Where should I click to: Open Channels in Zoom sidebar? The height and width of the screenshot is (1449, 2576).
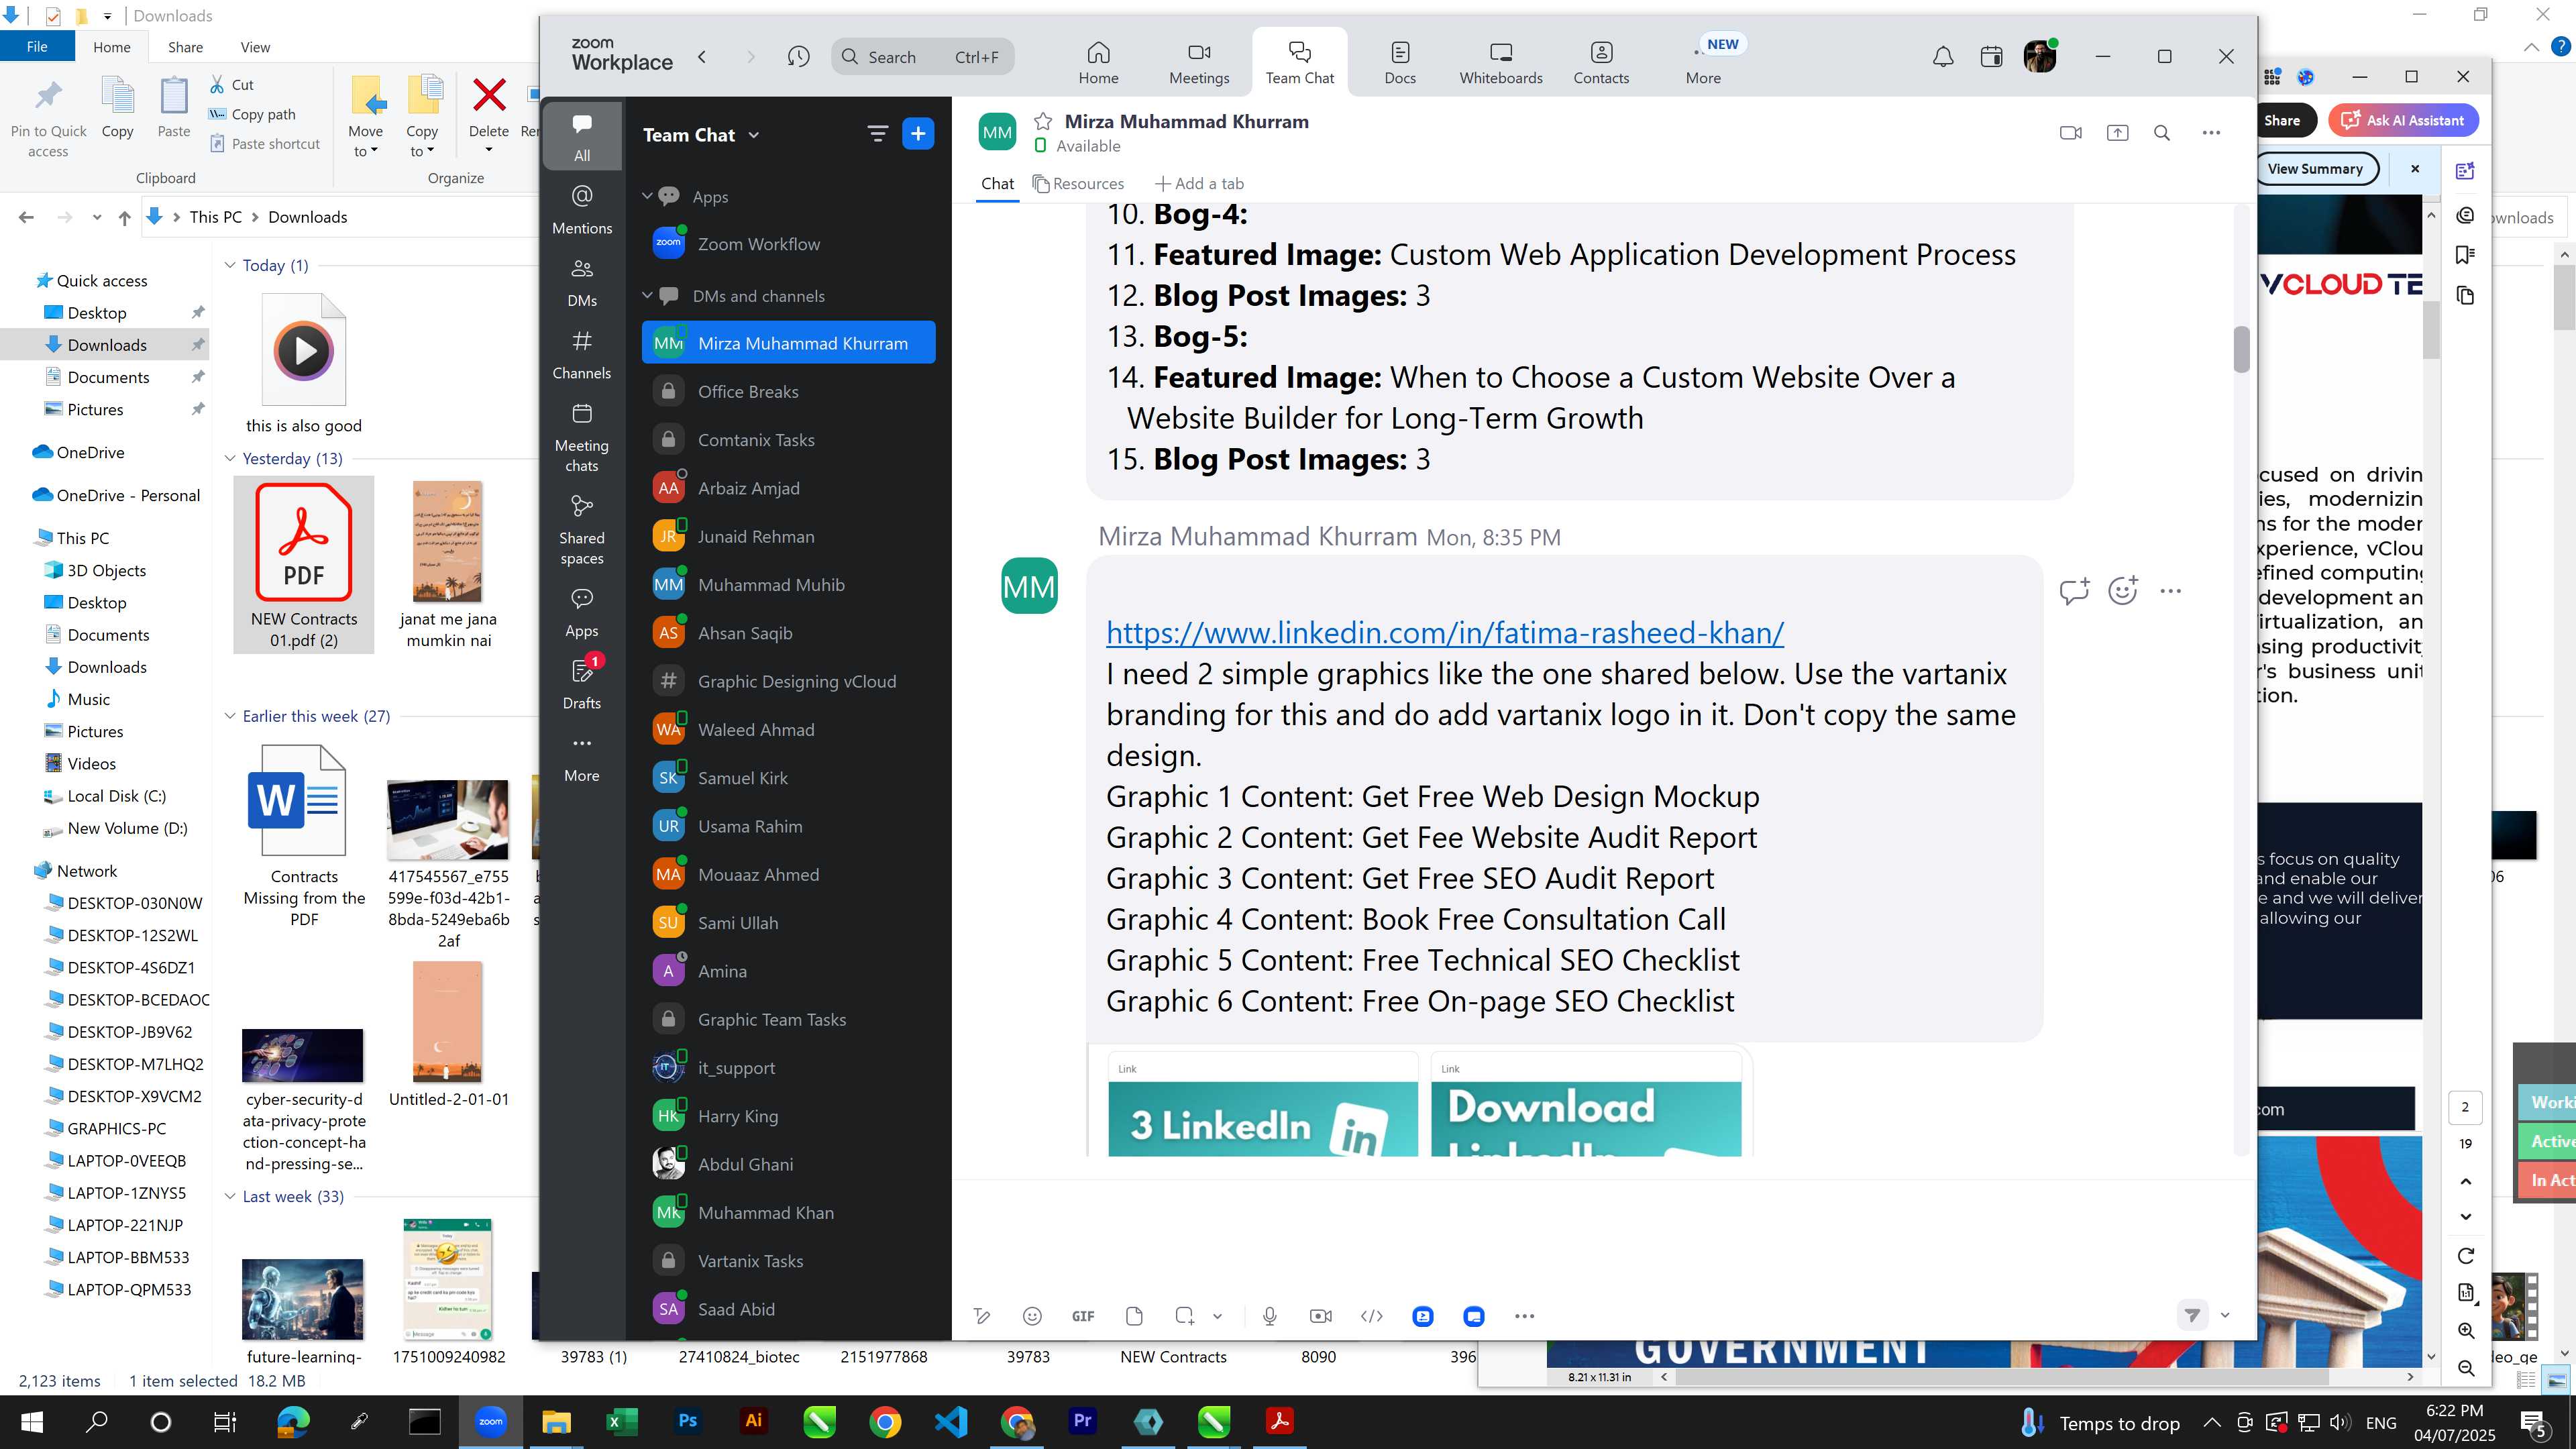[582, 355]
